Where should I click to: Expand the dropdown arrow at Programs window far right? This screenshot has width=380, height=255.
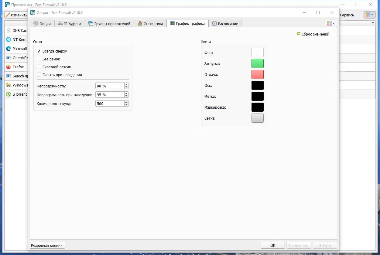[373, 23]
